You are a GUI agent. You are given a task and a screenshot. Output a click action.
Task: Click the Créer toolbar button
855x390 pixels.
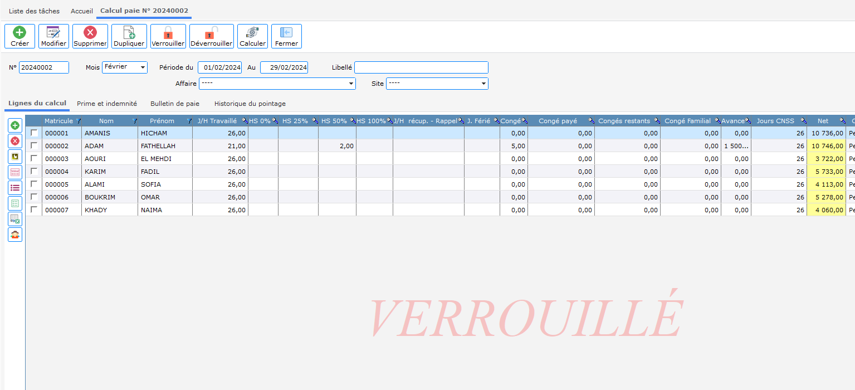pyautogui.click(x=19, y=36)
